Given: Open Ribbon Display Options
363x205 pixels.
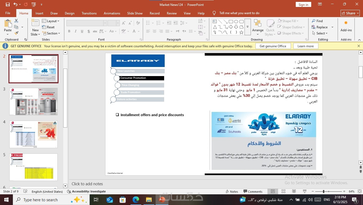Looking at the screenshot, I should coord(320,4).
